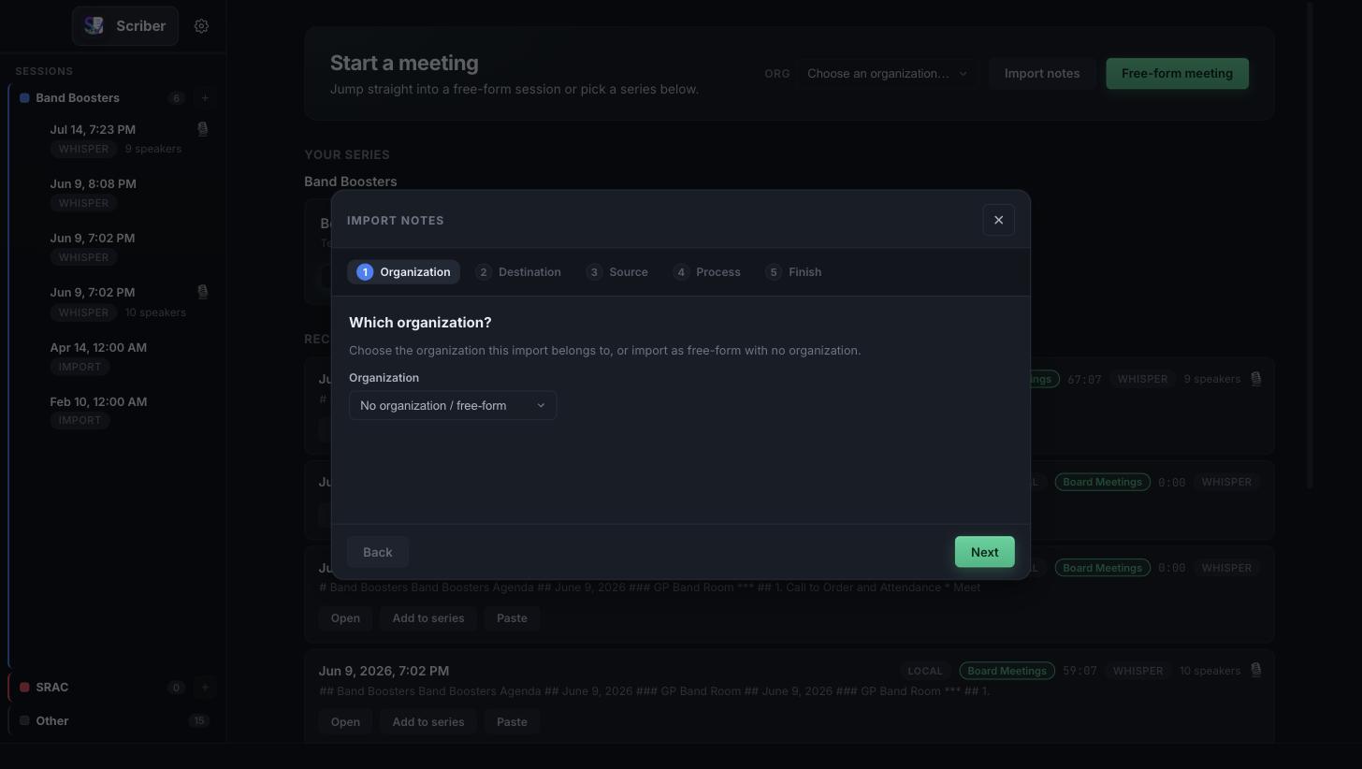Add a session to SRAC with plus
The image size is (1362, 769).
205,687
